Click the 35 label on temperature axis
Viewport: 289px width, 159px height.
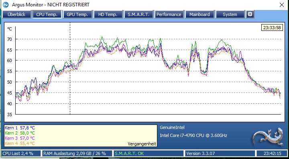coord(9,115)
